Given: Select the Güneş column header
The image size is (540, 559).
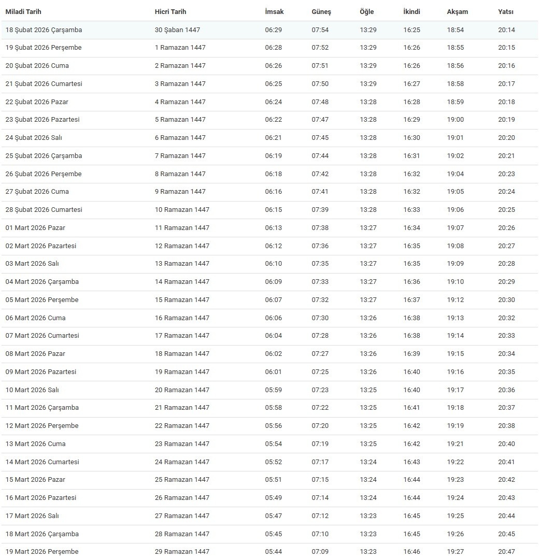Looking at the screenshot, I should pyautogui.click(x=321, y=11).
